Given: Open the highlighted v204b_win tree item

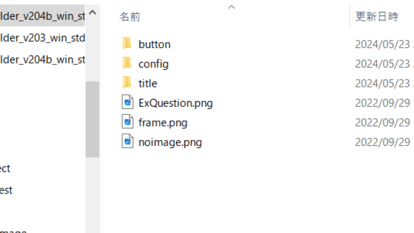Looking at the screenshot, I should tap(42, 16).
